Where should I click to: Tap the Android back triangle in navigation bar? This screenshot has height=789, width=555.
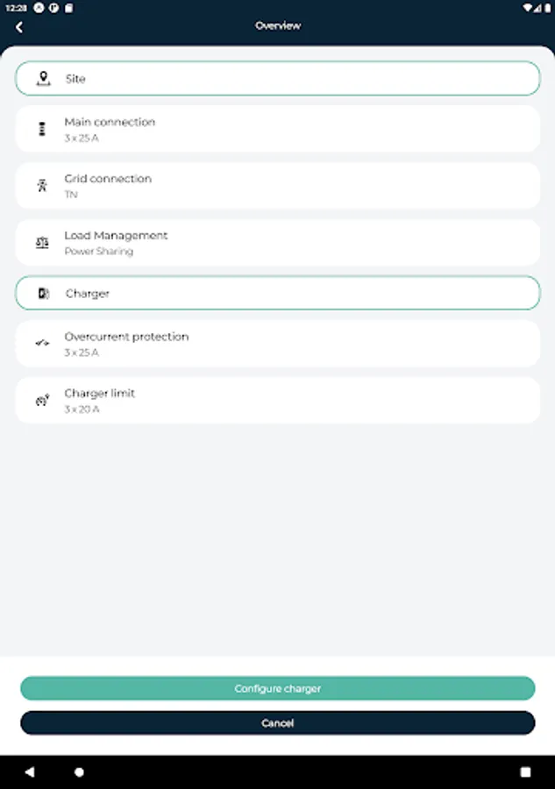30,772
